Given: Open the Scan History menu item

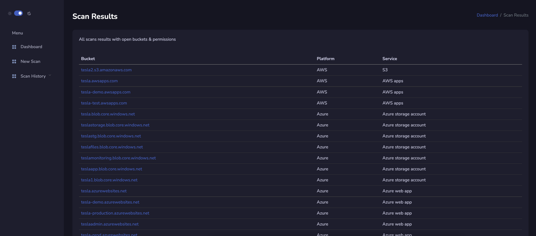Looking at the screenshot, I should coord(33,76).
